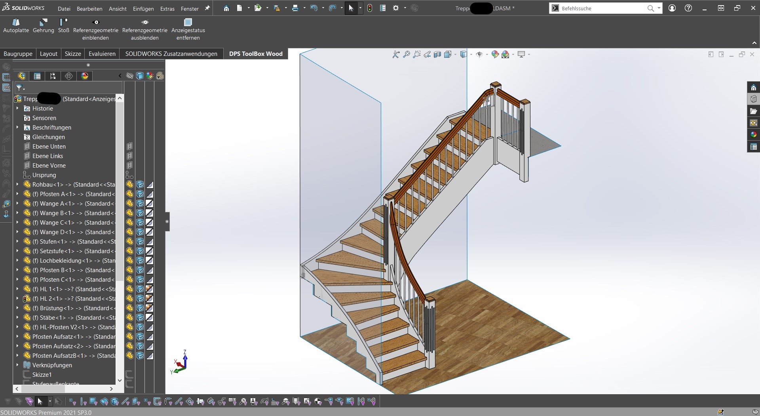The height and width of the screenshot is (416, 760).
Task: Click the Print icon in top toolbar
Action: 295,8
